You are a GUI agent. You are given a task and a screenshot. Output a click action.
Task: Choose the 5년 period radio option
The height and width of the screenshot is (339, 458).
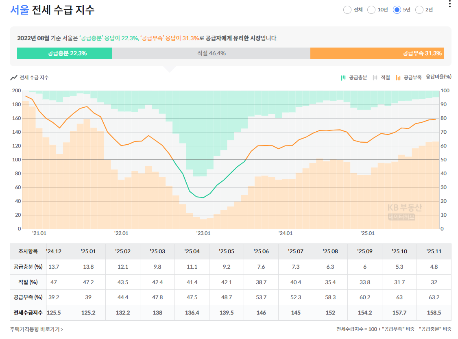click(397, 10)
